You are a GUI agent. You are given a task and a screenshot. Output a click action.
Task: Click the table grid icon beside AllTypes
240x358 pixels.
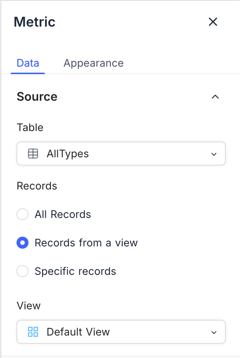(33, 154)
